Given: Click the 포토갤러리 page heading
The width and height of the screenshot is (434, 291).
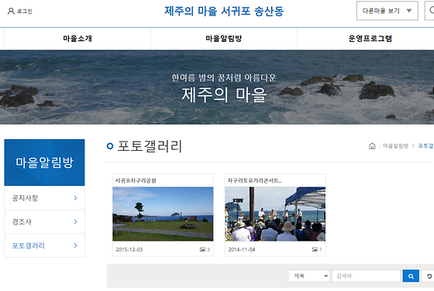Looking at the screenshot, I should pyautogui.click(x=150, y=146).
